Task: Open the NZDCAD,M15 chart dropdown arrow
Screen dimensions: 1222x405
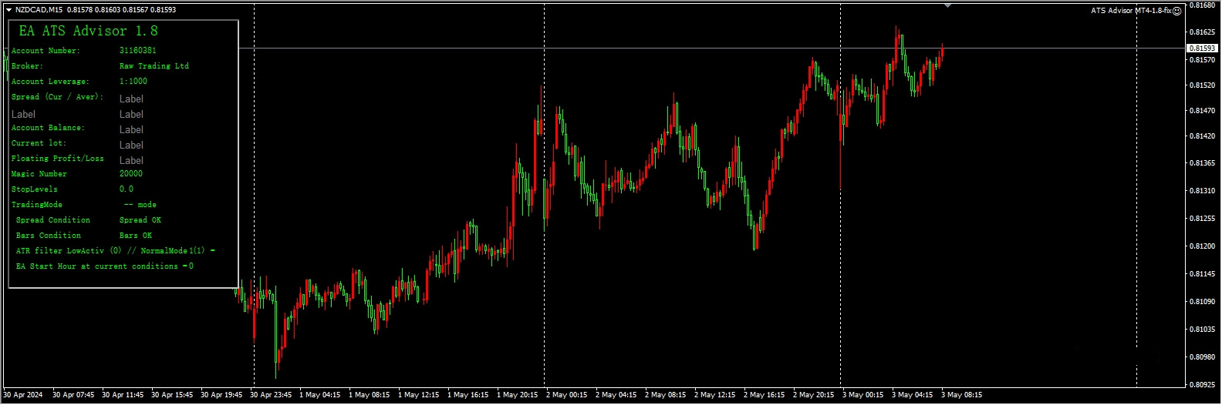Action: [x=8, y=10]
